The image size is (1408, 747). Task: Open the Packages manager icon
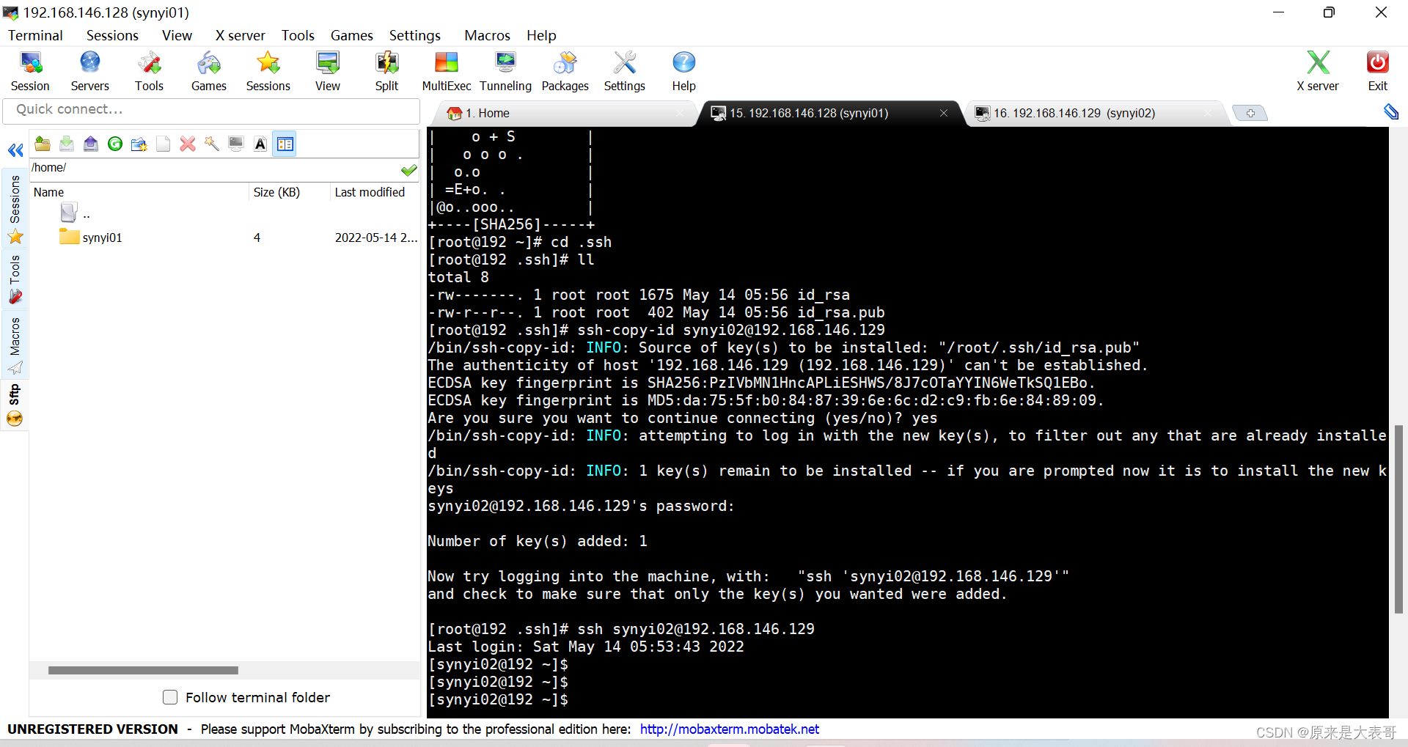point(565,71)
